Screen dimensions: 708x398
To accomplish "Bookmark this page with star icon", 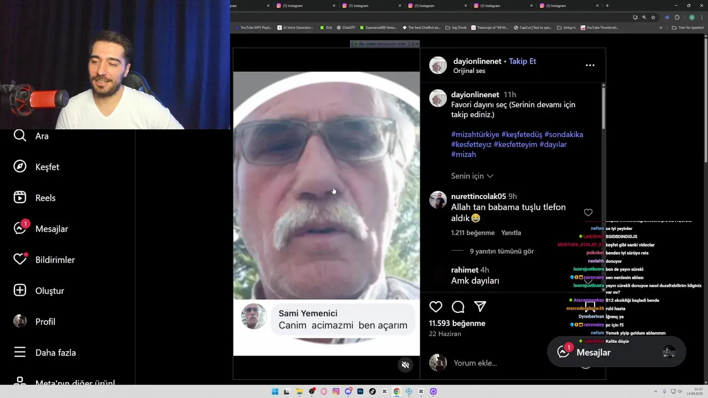I will (653, 17).
